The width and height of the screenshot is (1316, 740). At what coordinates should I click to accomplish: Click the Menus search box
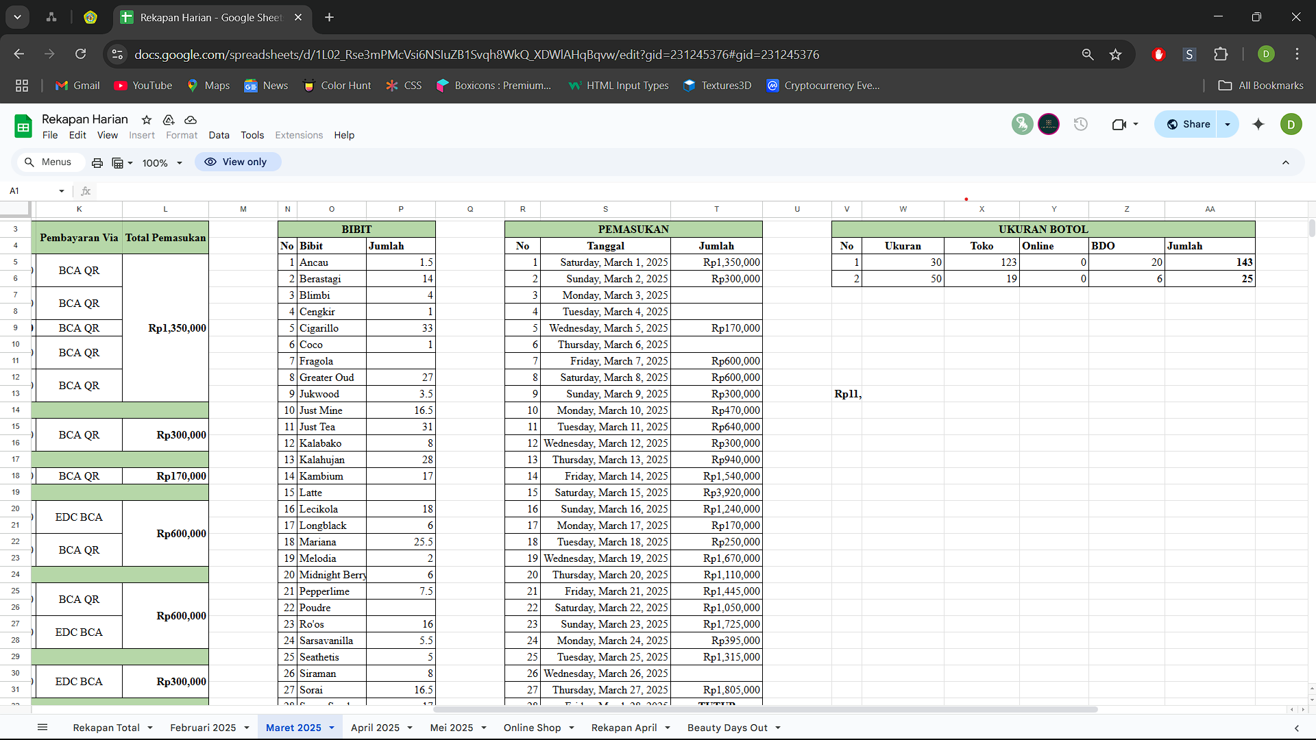coord(49,162)
